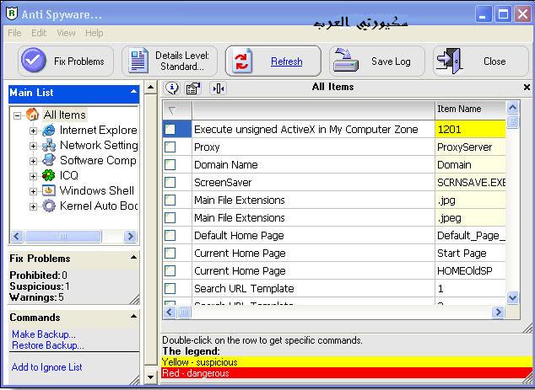This screenshot has height=390, width=535.
Task: Check the Domain Name row checkbox
Action: click(x=170, y=164)
